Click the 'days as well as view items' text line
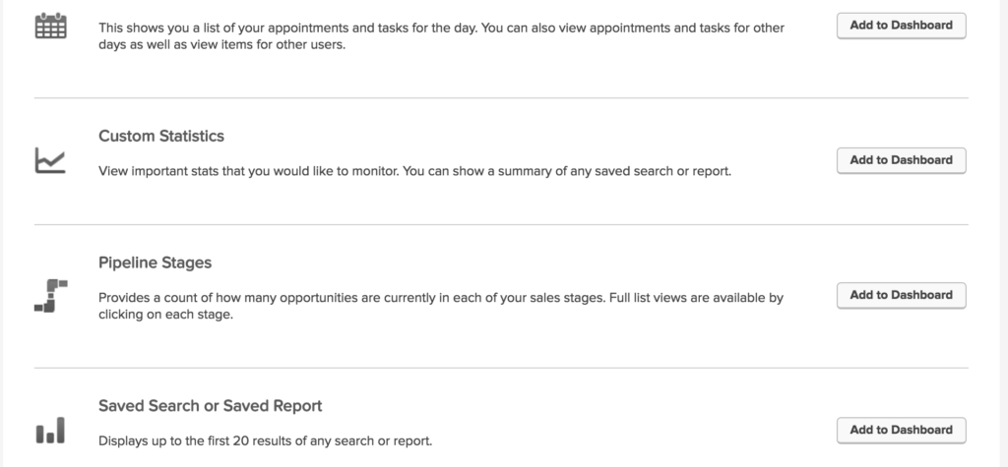The width and height of the screenshot is (1008, 467). [221, 45]
